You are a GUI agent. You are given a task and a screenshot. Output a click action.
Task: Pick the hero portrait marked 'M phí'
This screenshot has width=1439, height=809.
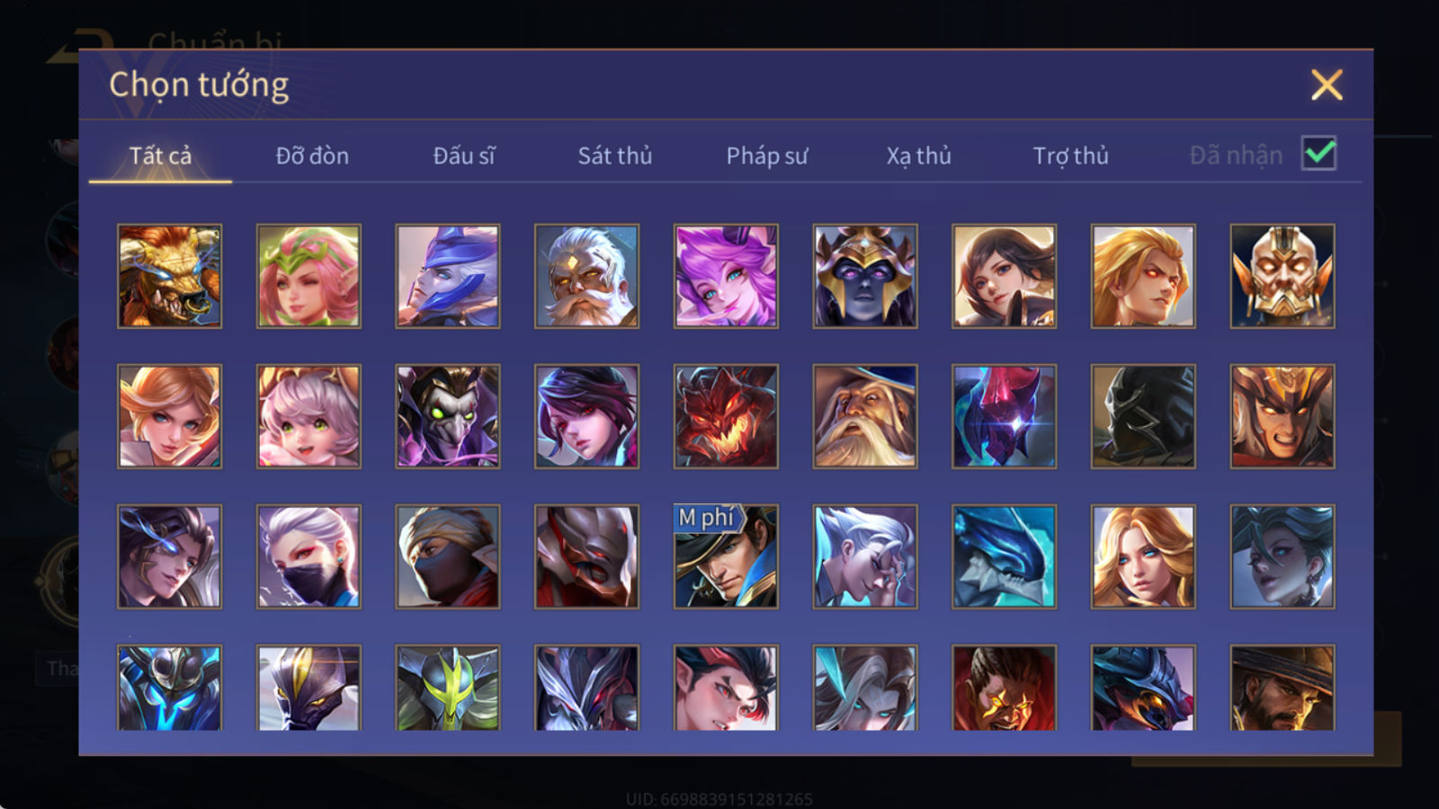click(x=726, y=556)
